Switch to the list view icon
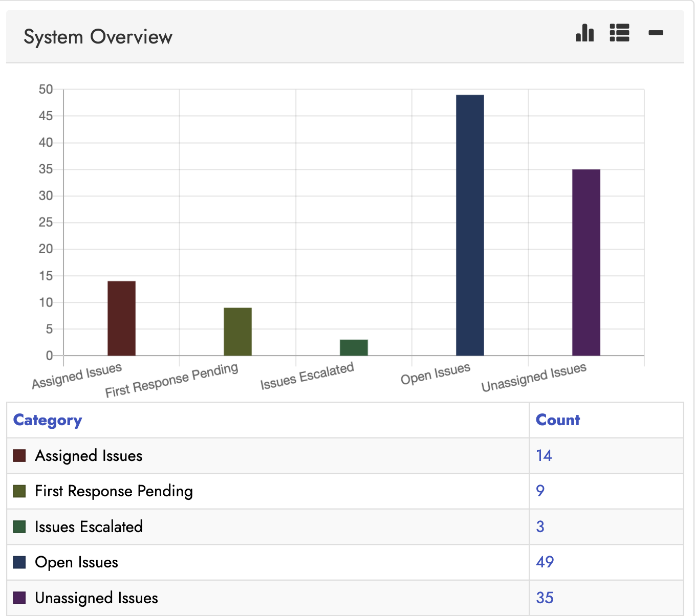695x616 pixels. click(x=619, y=33)
